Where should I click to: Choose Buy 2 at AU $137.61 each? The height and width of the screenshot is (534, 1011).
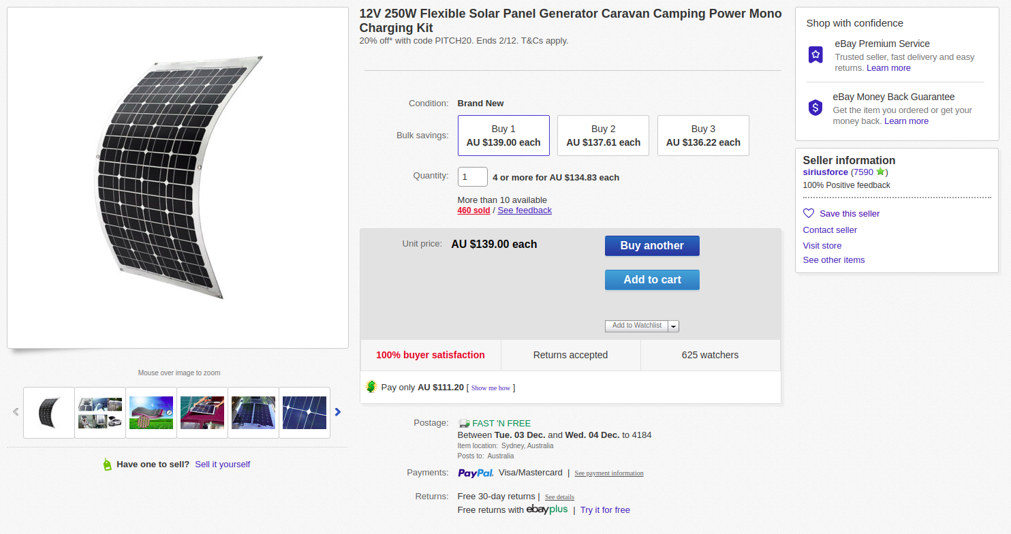pos(603,136)
